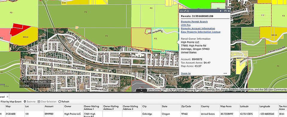This screenshot has height=117, width=287.
Task: Click Clear Selection in table toolbar
Action: pyautogui.click(x=47, y=102)
